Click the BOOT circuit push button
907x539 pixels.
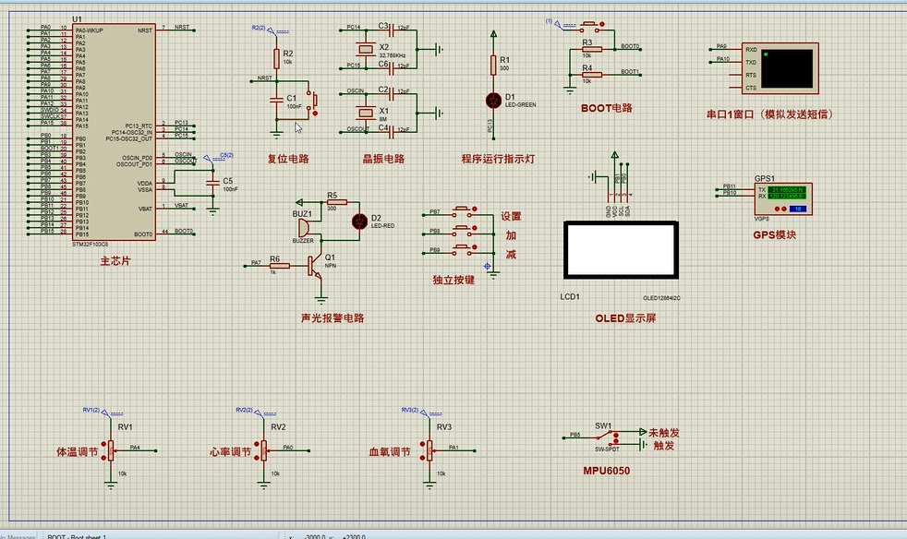click(x=591, y=25)
